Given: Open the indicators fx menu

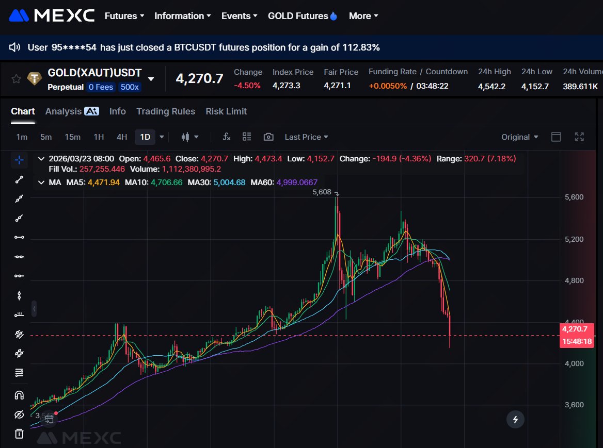Looking at the screenshot, I should pyautogui.click(x=227, y=137).
